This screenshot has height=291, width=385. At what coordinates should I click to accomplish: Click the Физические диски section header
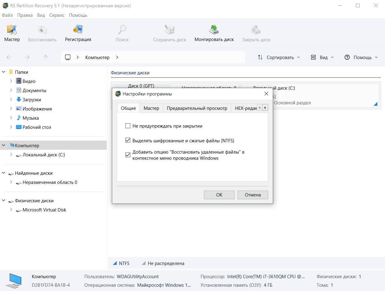[130, 73]
